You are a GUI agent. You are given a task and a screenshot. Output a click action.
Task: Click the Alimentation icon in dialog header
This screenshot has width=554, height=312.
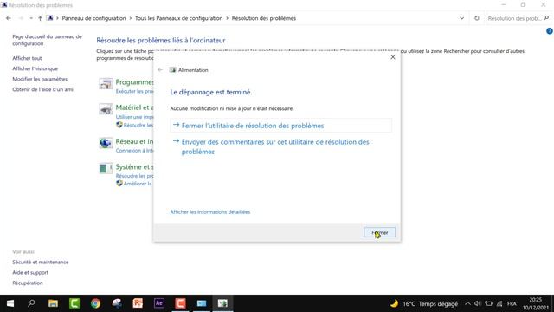tap(172, 70)
